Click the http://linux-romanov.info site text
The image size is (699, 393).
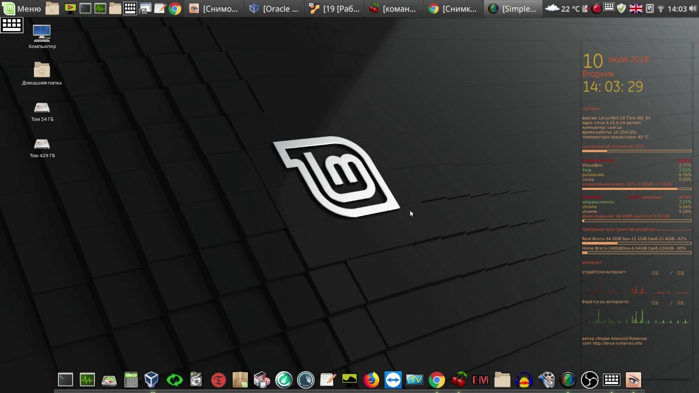(618, 343)
